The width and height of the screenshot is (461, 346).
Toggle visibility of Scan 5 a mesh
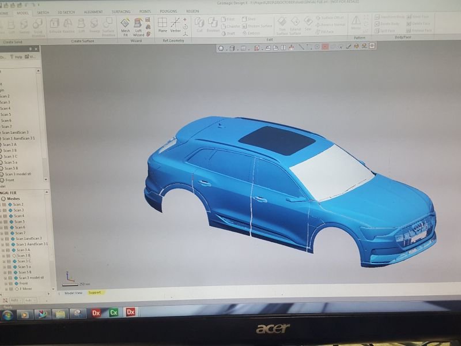(x=15, y=267)
